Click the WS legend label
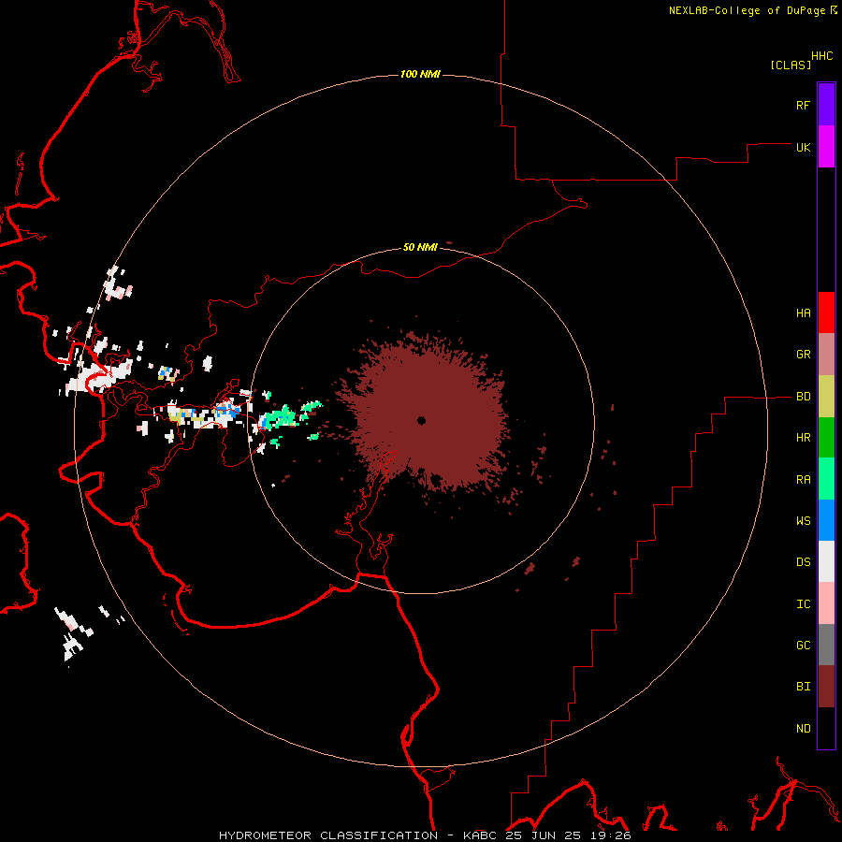This screenshot has width=842, height=842. coord(803,520)
